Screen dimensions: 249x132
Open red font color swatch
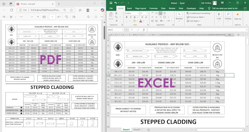(141, 21)
